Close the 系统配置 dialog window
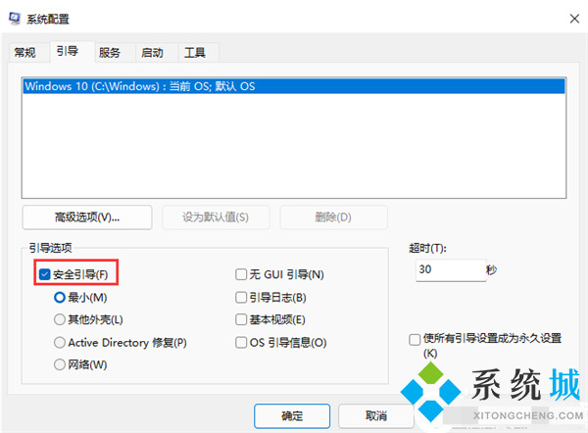The width and height of the screenshot is (588, 433). (x=574, y=19)
